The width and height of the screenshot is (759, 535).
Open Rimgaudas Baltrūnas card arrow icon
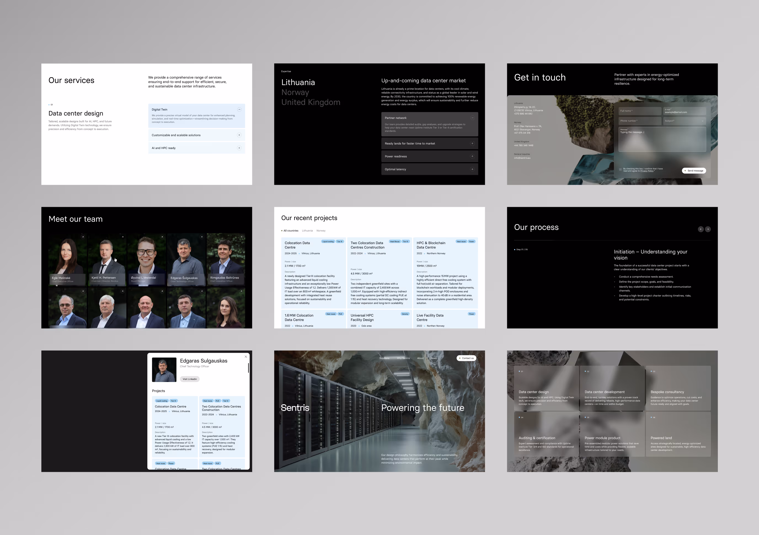241,237
